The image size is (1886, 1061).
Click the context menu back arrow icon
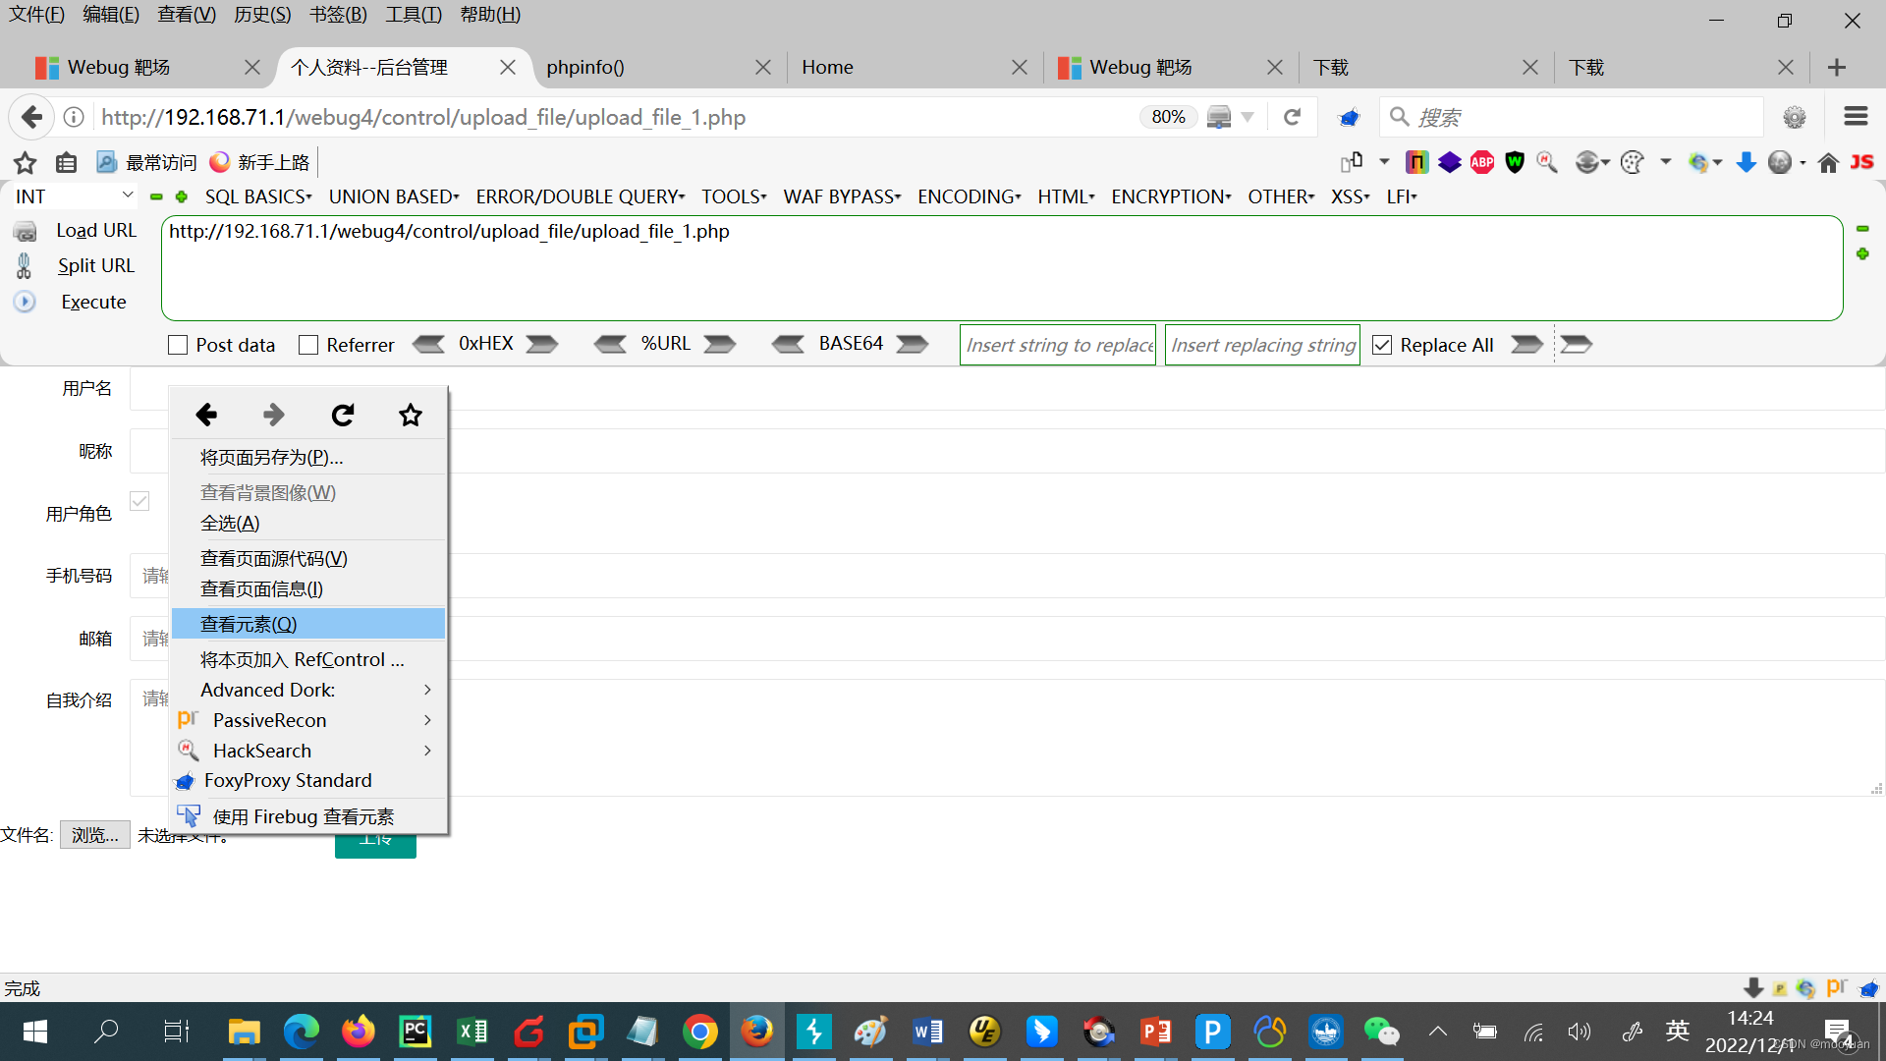pos(206,416)
